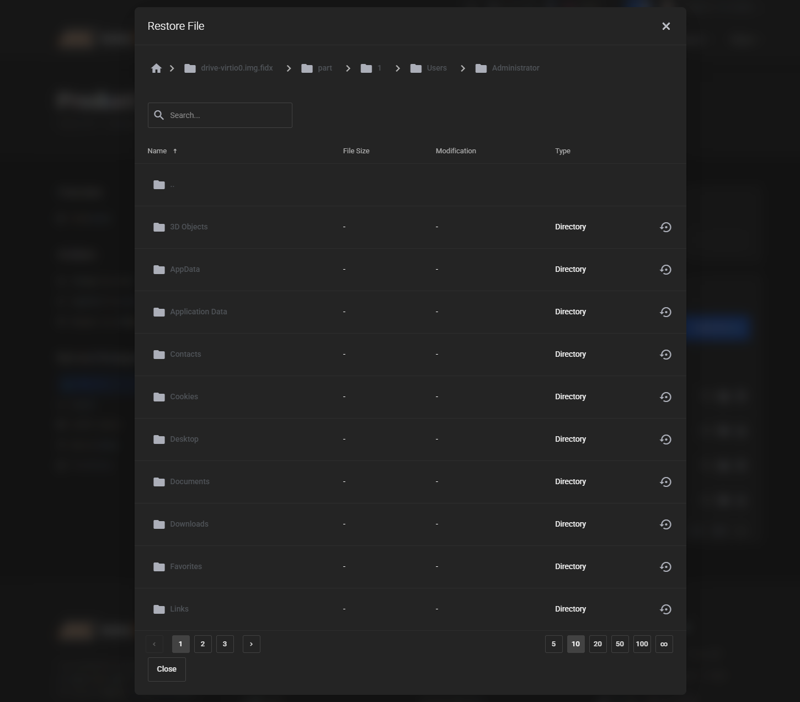Click the home icon in the breadcrumb
Viewport: 800px width, 702px height.
[156, 68]
